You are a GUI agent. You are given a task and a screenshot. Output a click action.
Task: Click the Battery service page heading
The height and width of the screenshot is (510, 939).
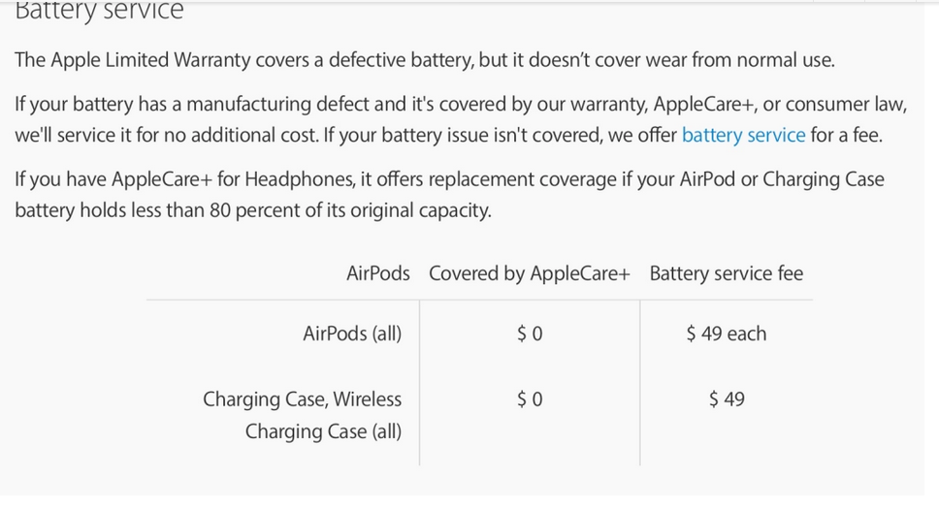pyautogui.click(x=99, y=11)
